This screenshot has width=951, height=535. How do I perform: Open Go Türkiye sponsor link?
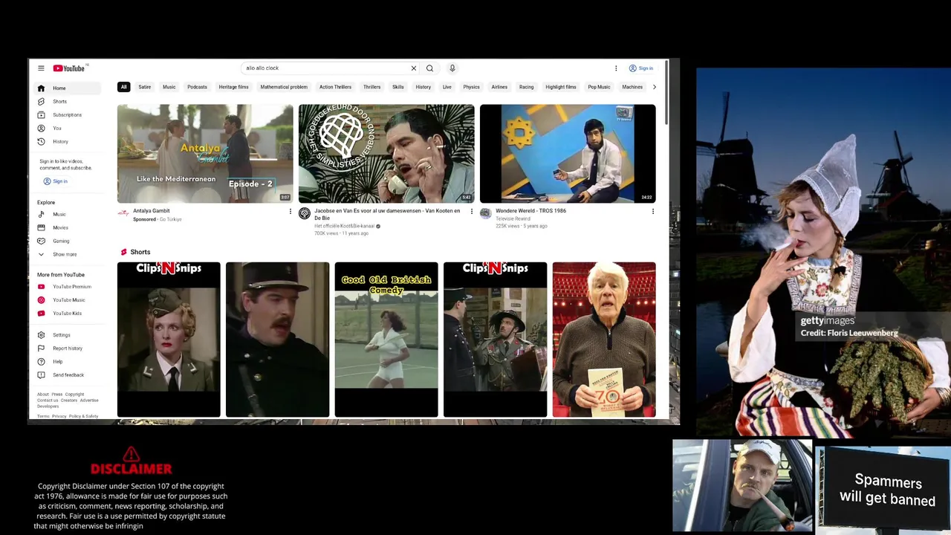[x=170, y=220]
